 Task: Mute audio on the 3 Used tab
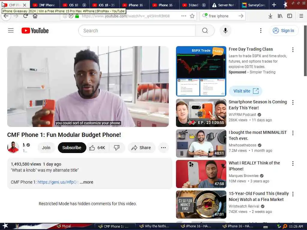coord(204,5)
